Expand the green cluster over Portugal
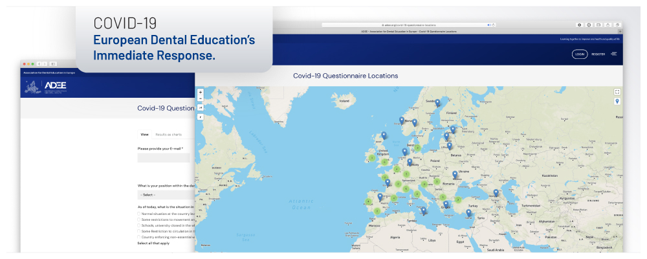Image resolution: width=647 pixels, height=259 pixels. pos(369,201)
